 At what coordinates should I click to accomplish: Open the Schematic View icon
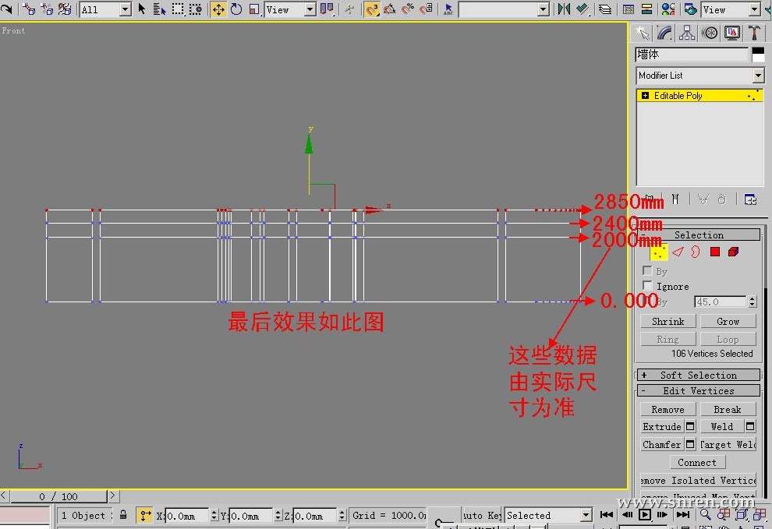646,9
